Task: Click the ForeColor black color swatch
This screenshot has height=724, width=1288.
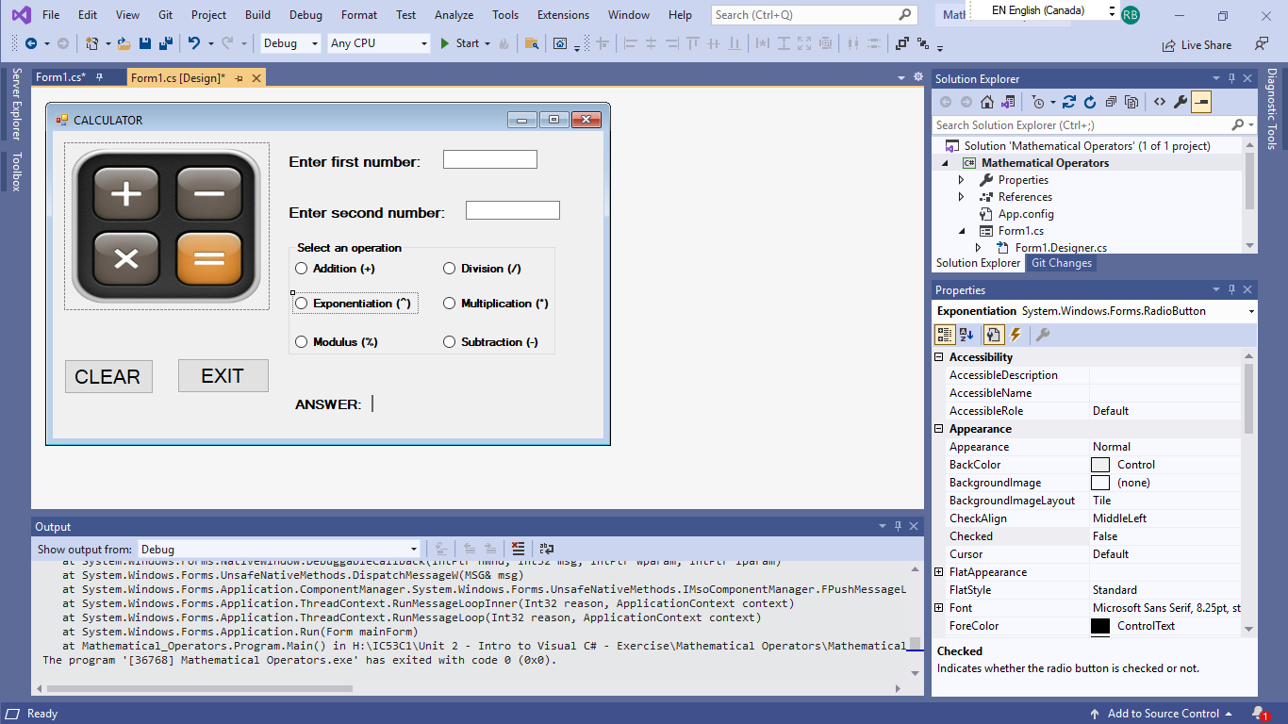Action: [1099, 626]
